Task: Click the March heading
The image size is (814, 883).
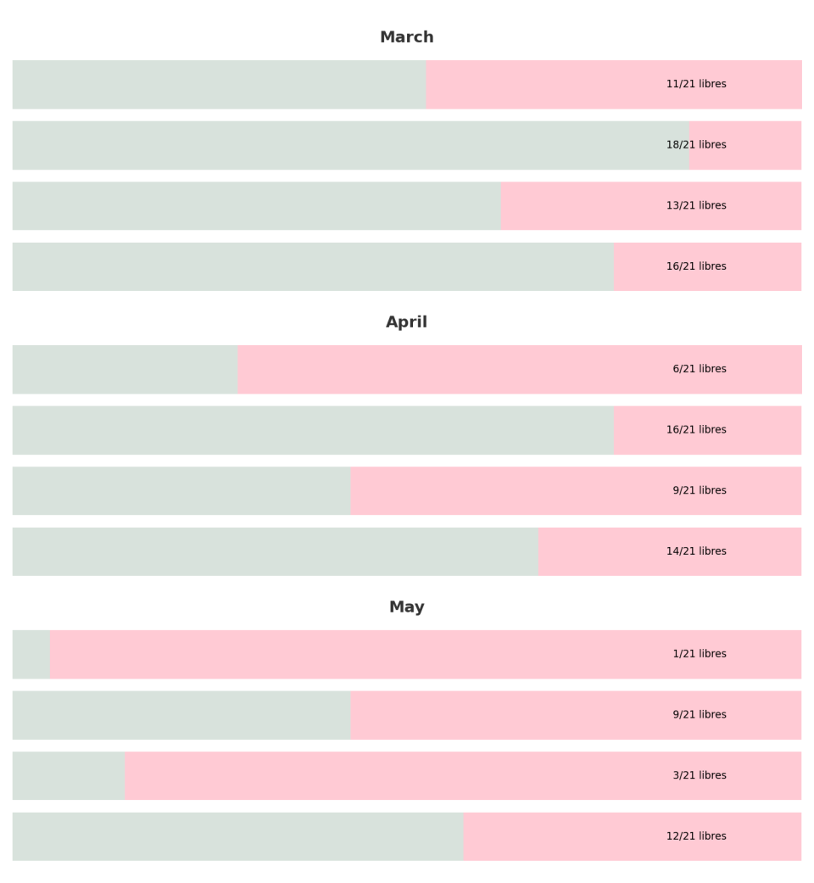Action: tap(406, 37)
